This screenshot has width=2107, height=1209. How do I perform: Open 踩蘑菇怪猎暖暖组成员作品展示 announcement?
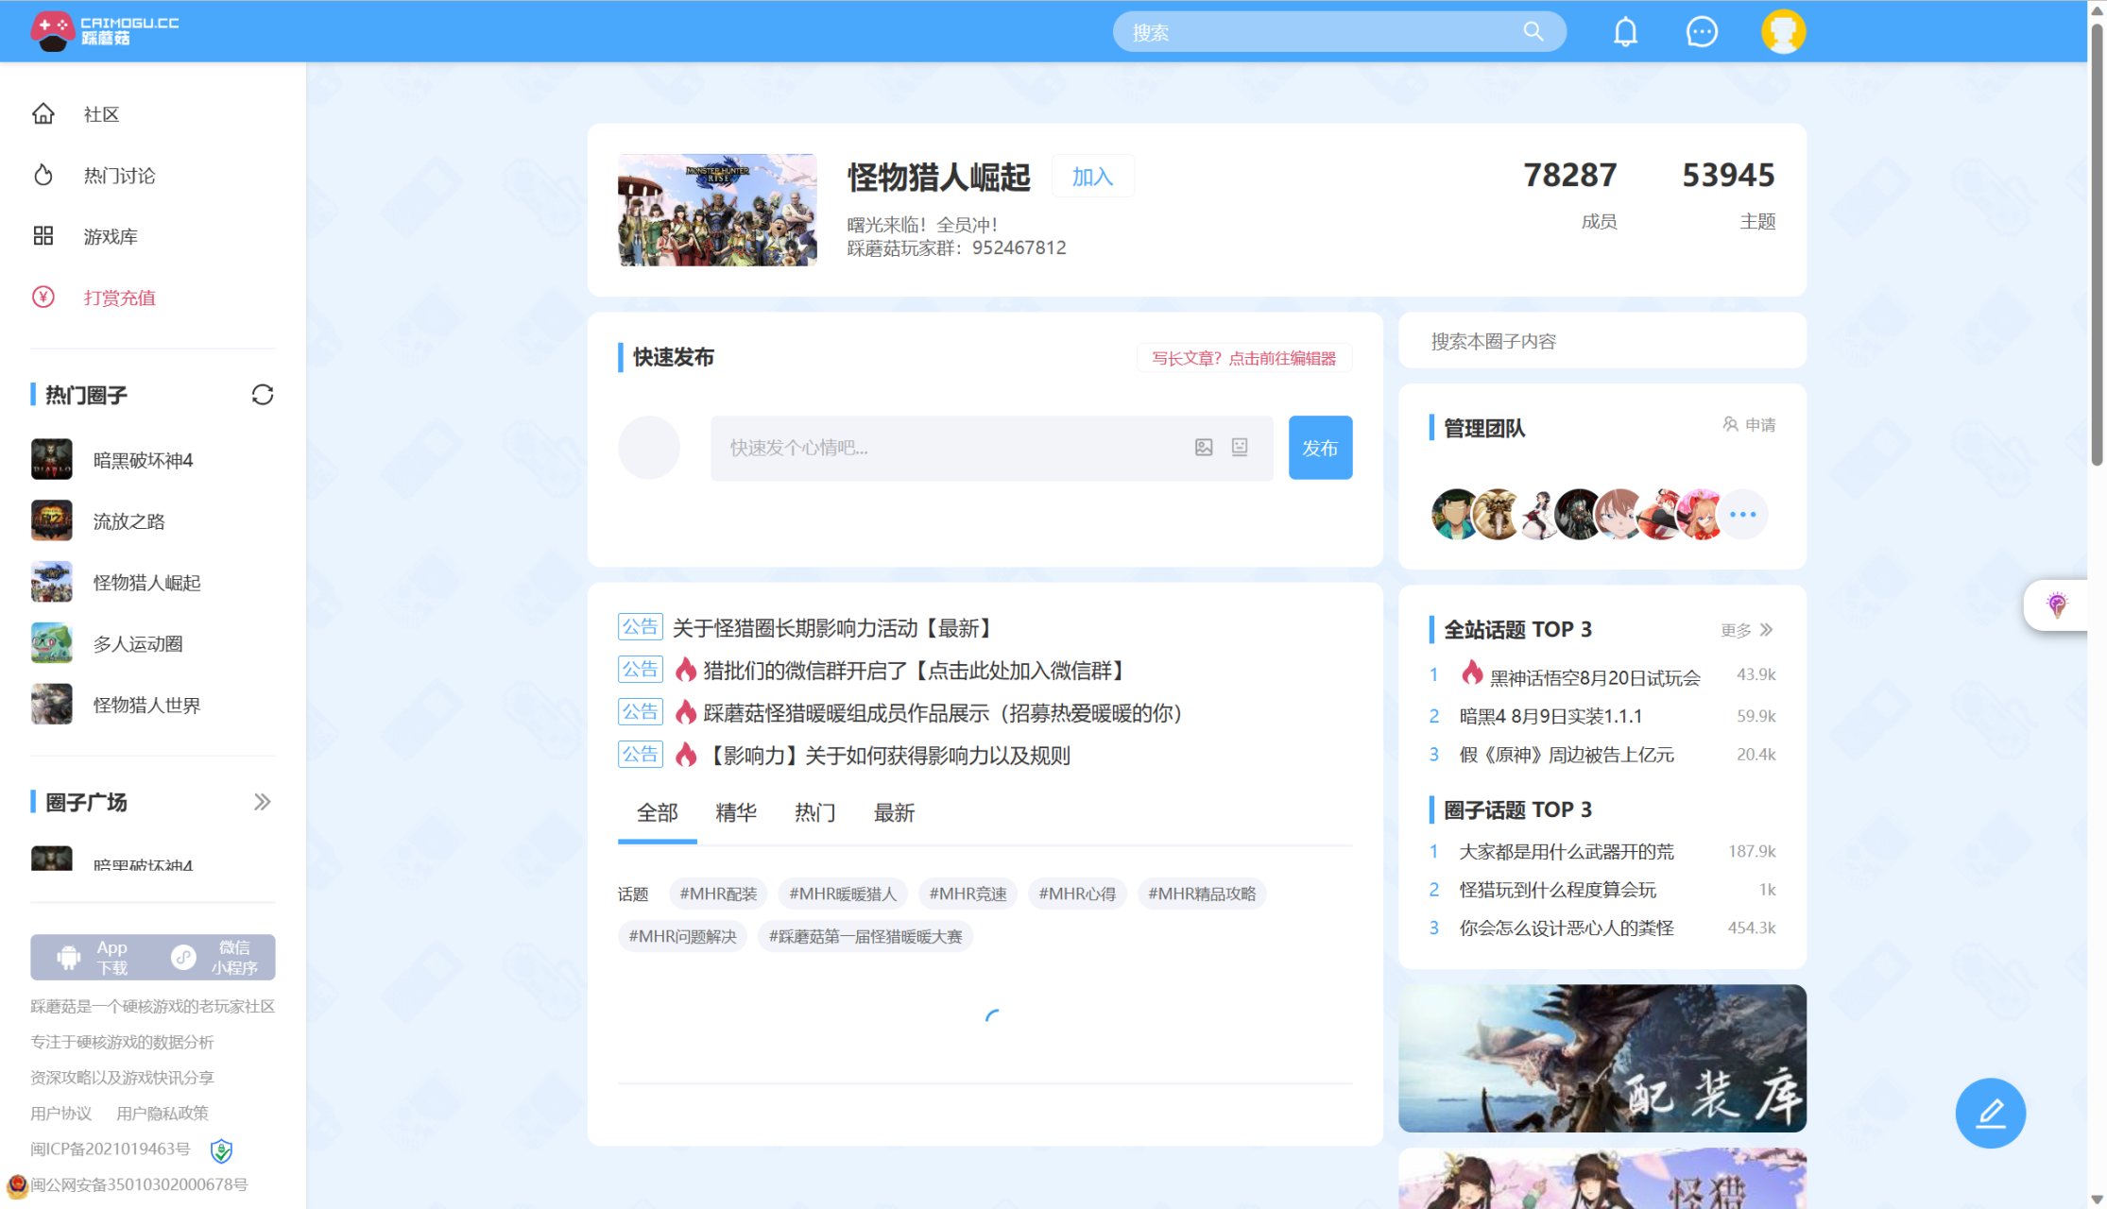click(943, 713)
